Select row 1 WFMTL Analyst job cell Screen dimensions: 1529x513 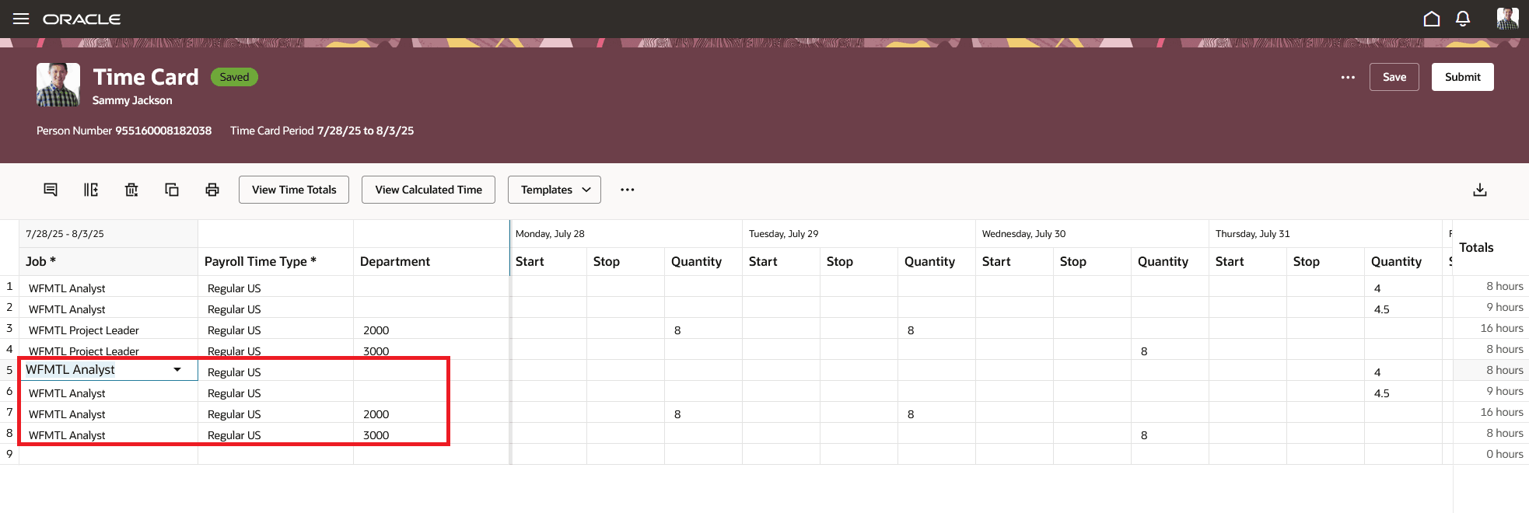point(109,288)
